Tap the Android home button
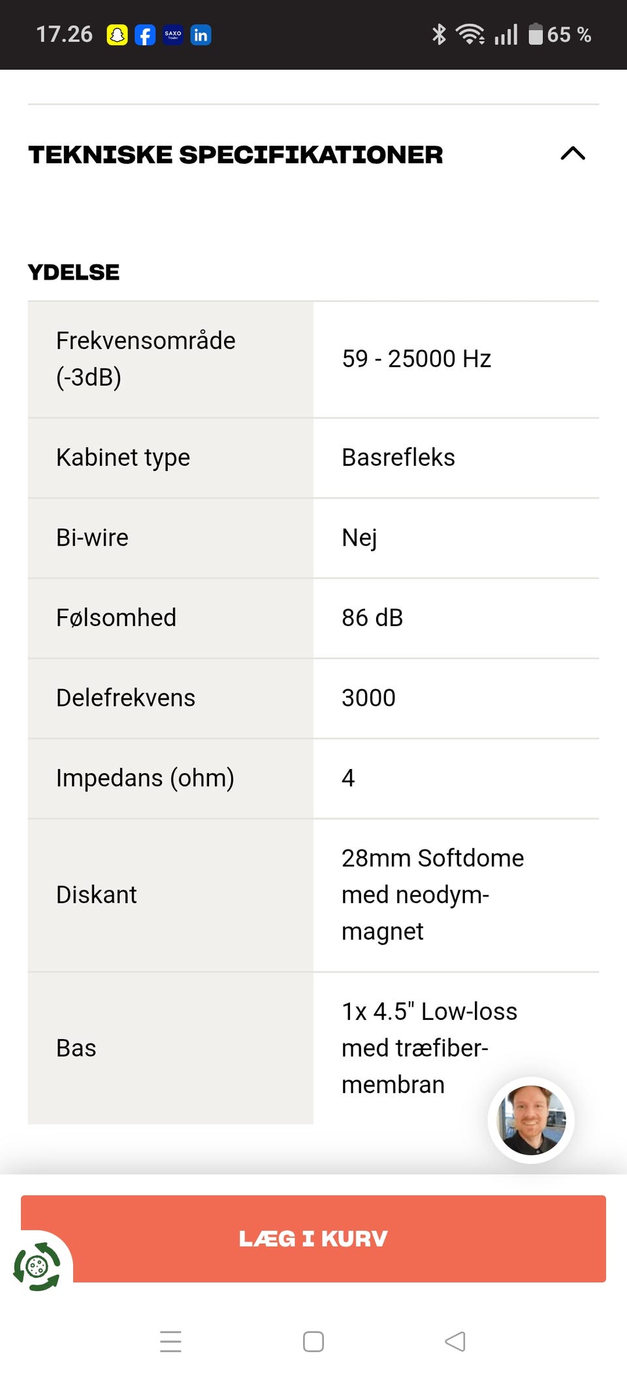Screen dimensions: 627x1380 313,1341
